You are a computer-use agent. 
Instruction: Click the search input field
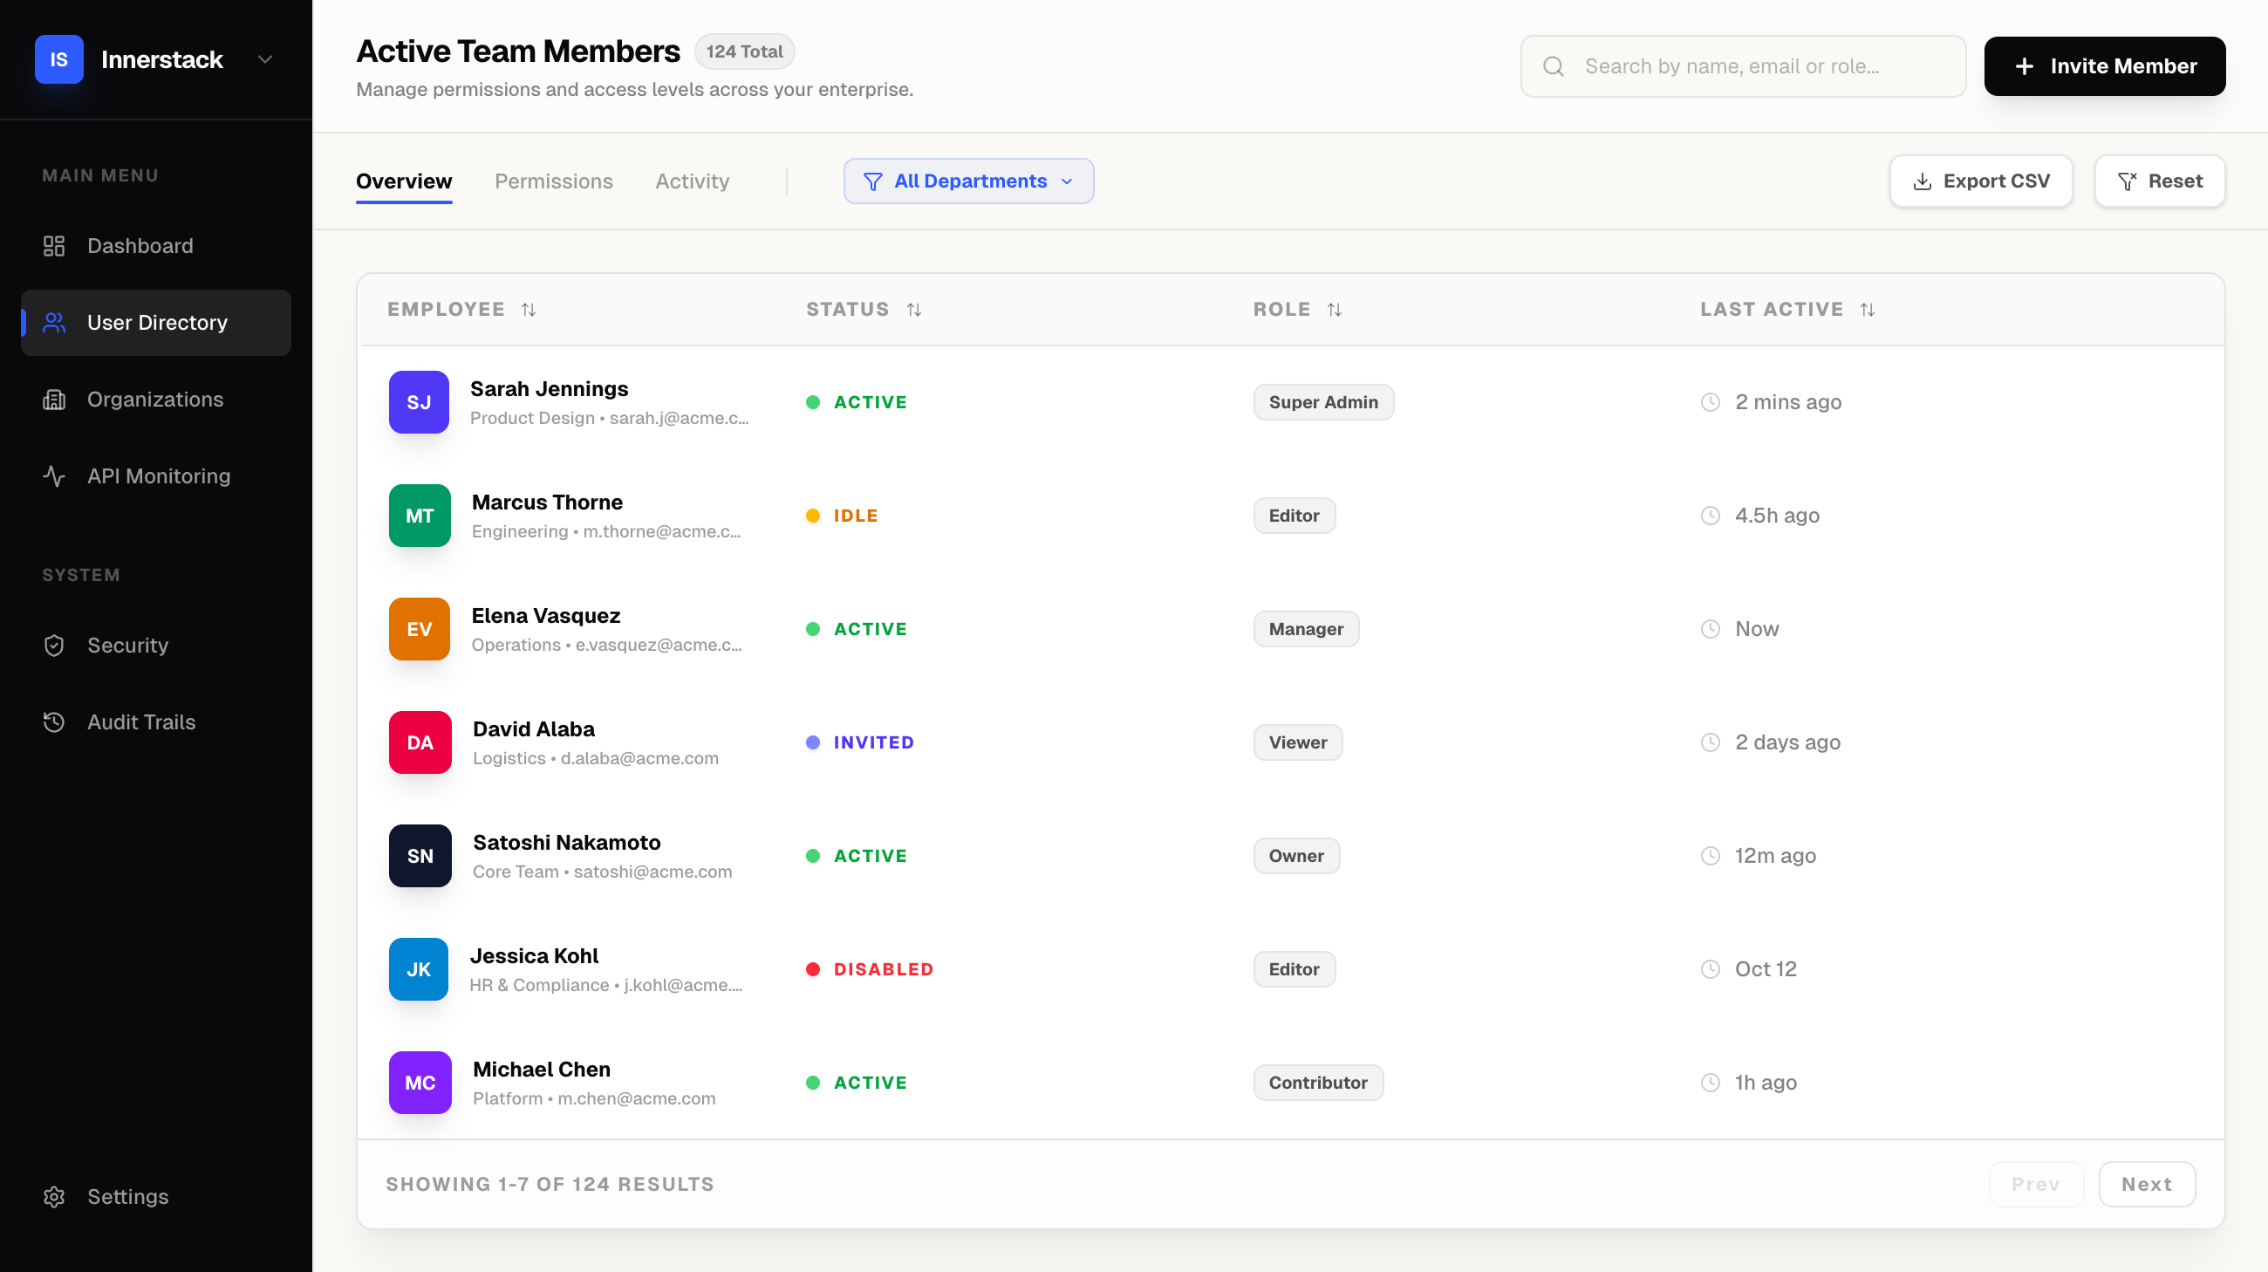pyautogui.click(x=1761, y=66)
